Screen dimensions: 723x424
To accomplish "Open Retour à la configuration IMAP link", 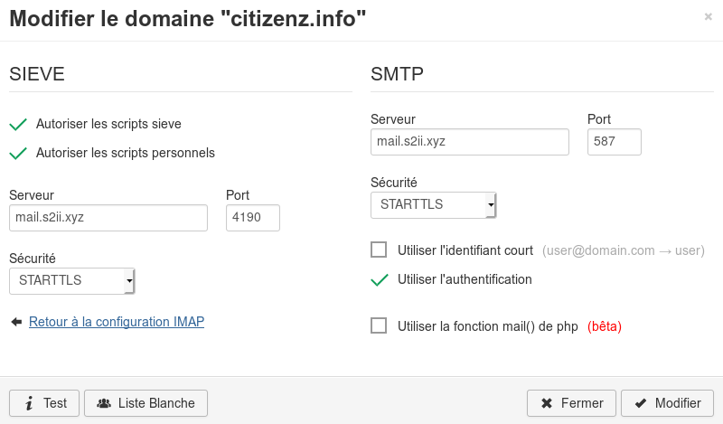I will click(x=117, y=322).
